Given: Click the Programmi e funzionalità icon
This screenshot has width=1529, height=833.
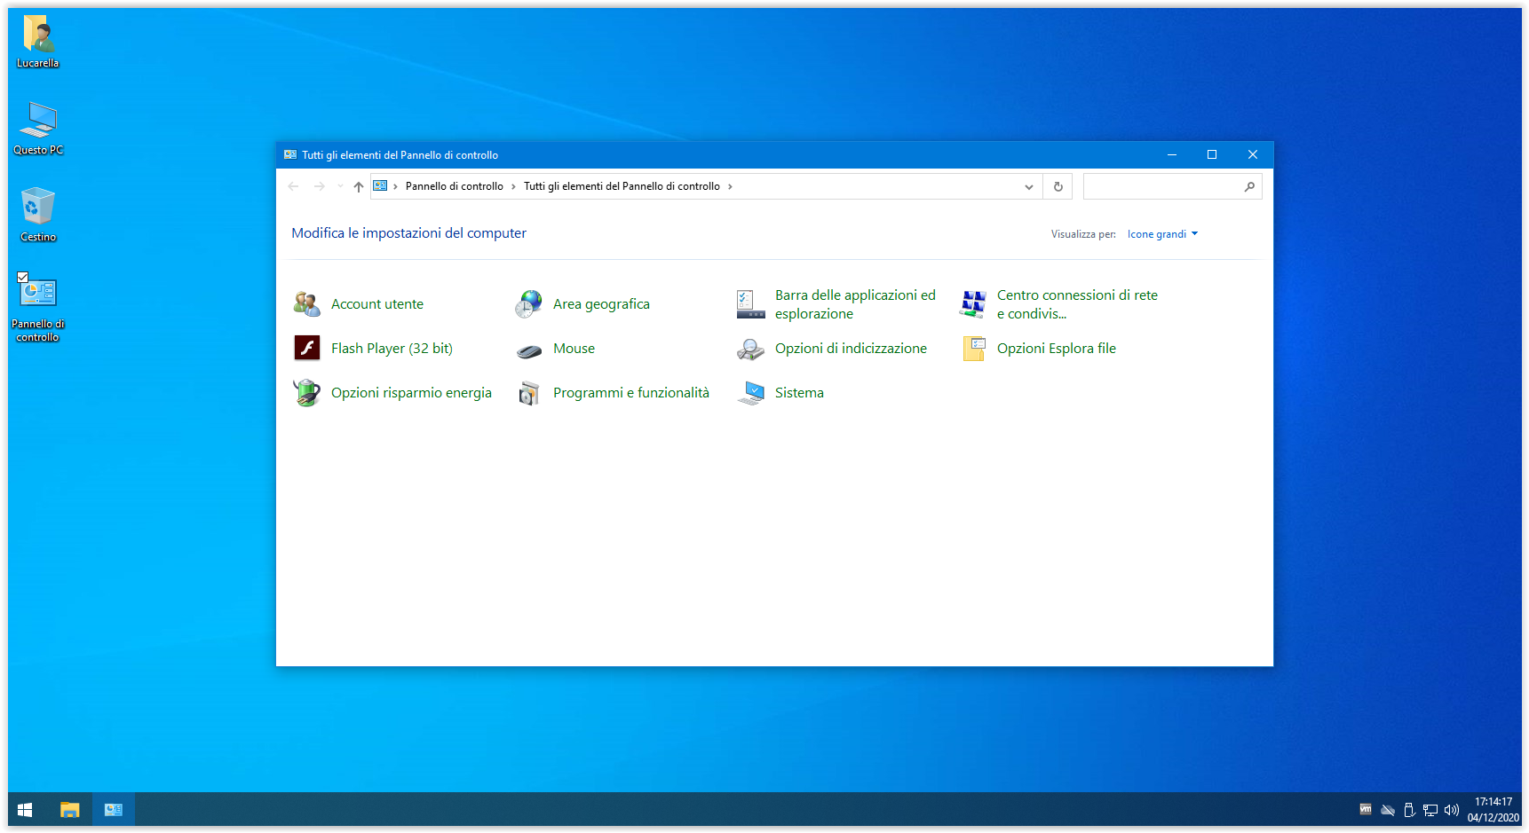Looking at the screenshot, I should pyautogui.click(x=529, y=393).
